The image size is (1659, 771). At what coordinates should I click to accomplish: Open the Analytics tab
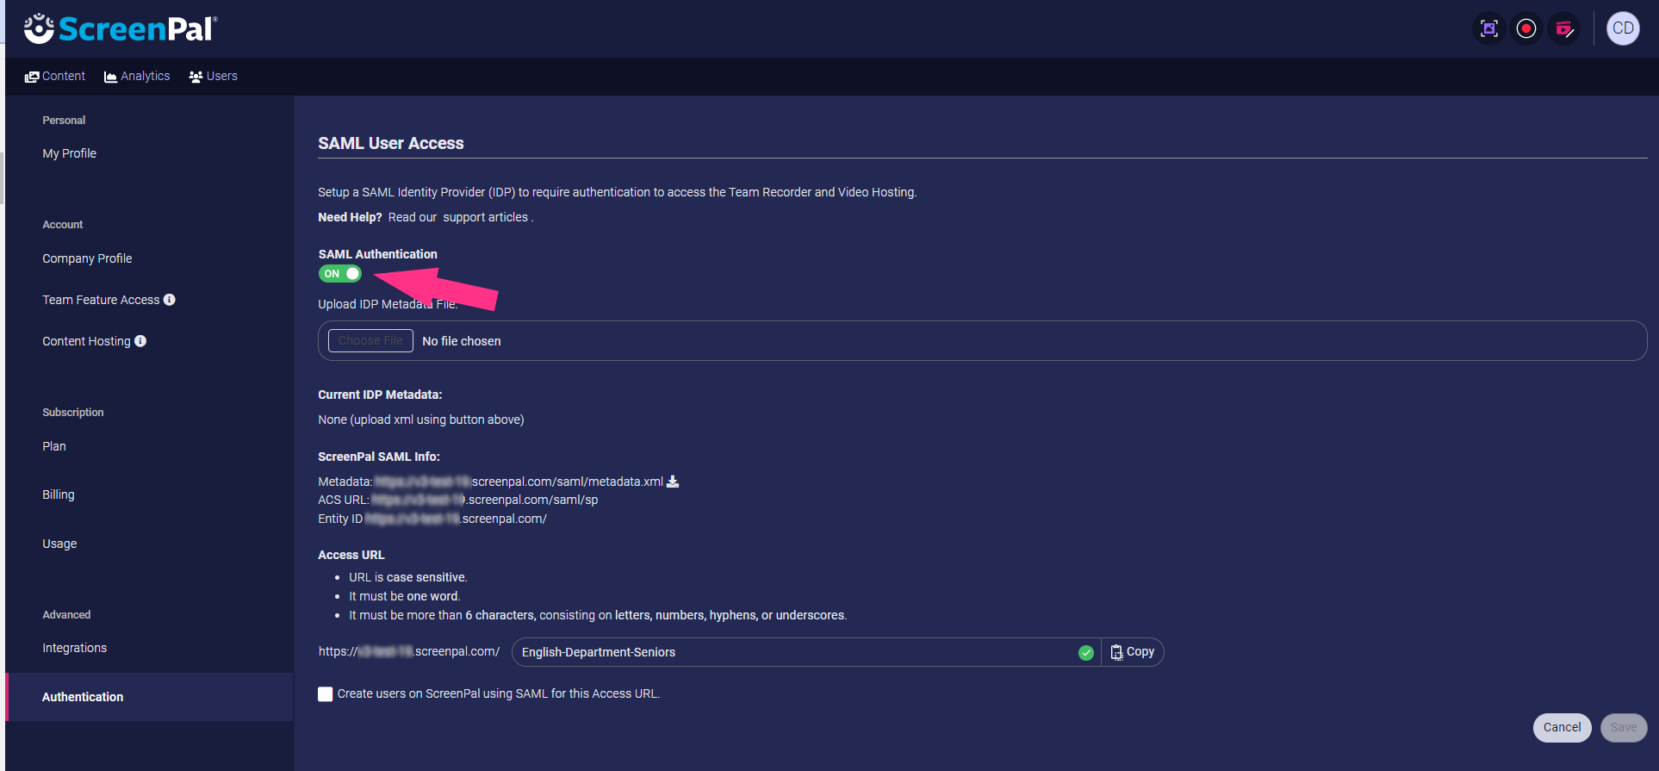tap(137, 77)
